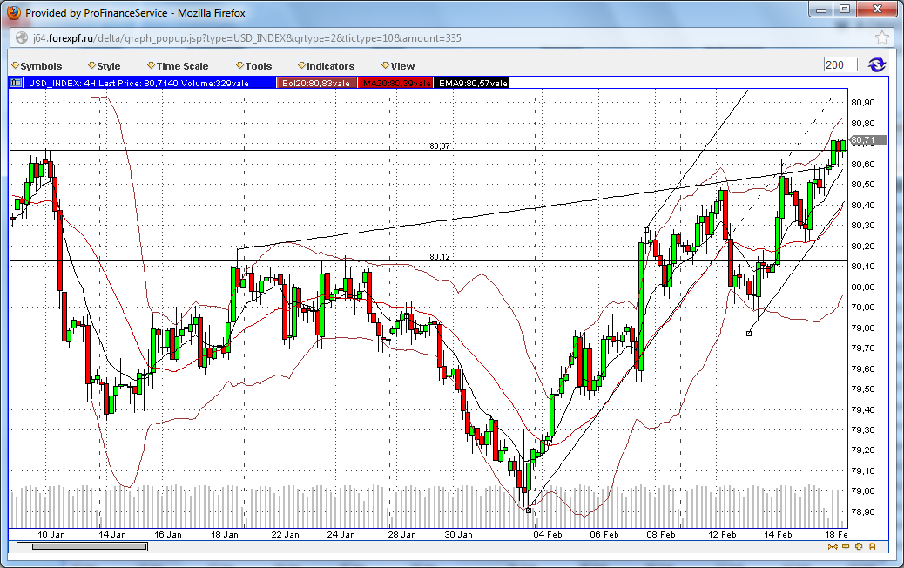Screen dimensions: 904x568
Task: Click the orange A autoscale icon
Action: 872,547
